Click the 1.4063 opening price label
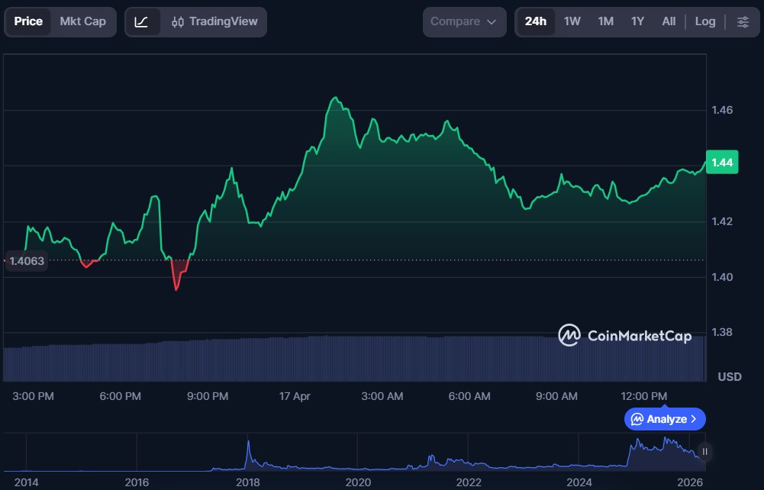This screenshot has width=764, height=490. coord(27,261)
